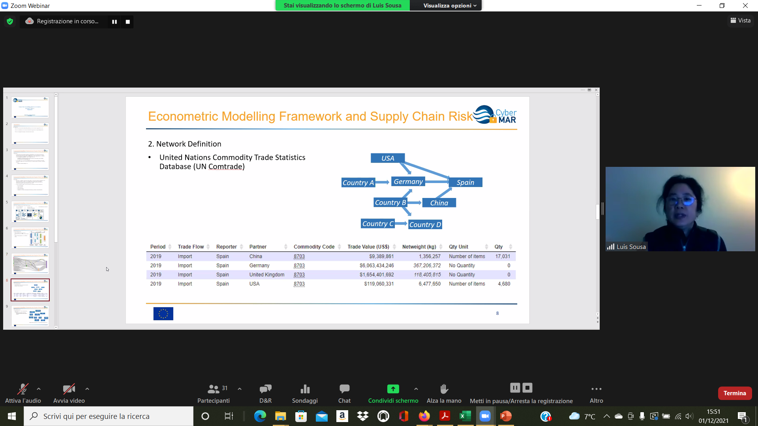The image size is (758, 426).
Task: Open the Visualizza opzioni dropdown
Action: (x=450, y=6)
